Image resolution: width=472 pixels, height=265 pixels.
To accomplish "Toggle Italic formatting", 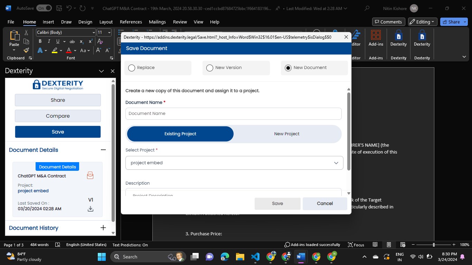I will pyautogui.click(x=49, y=41).
